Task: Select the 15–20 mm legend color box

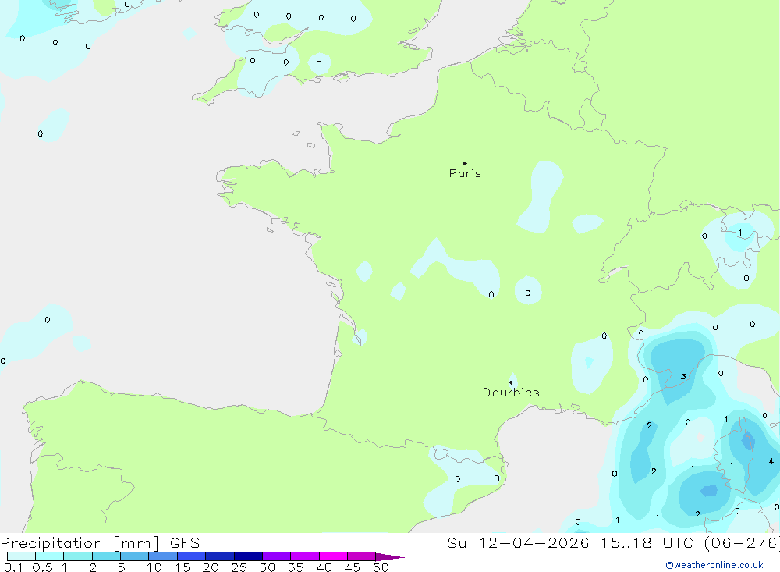Action: 191,556
